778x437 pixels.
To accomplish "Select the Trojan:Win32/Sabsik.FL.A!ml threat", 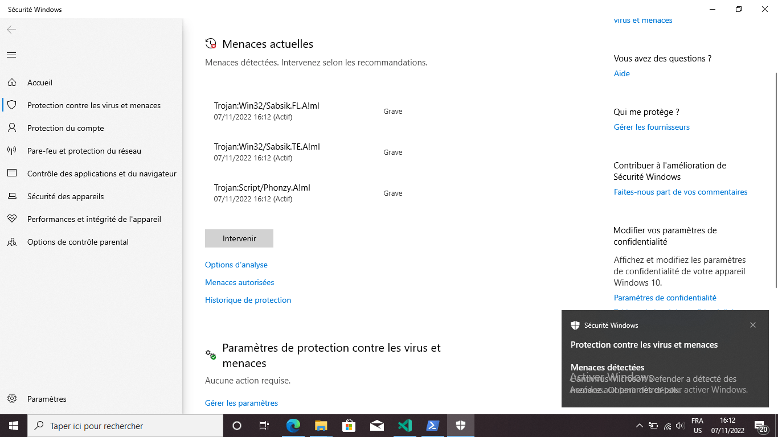I will coord(308,111).
